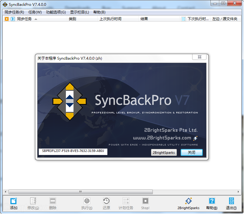Click the serial number field SBPR3FL237-F519...
Screen dimensions: 244x214
73,152
